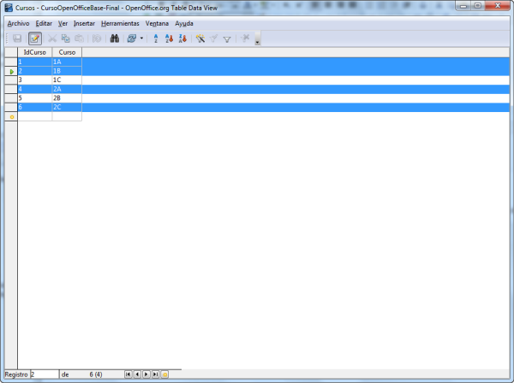Click the Cut scissors icon
The image size is (514, 383).
pos(52,38)
